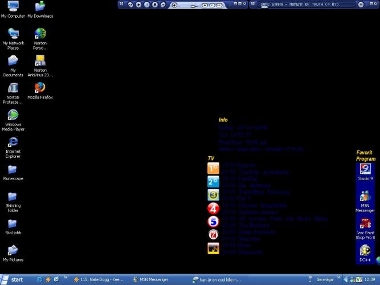Skip to previous track in player
Viewport: 380px width, 285px height.
130,5
